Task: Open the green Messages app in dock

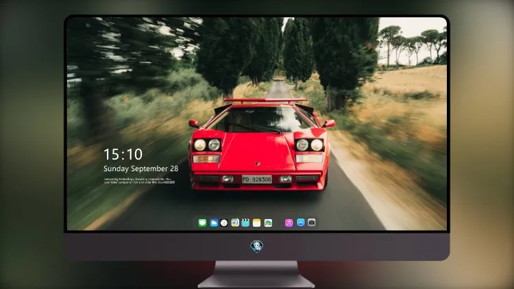Action: [202, 223]
